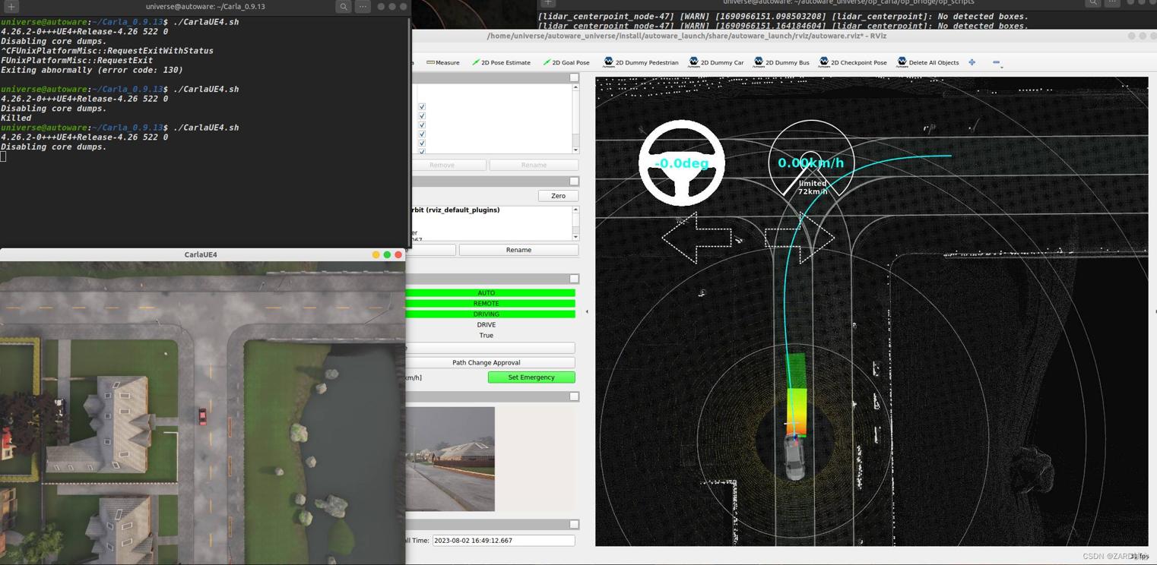
Task: Open the toolbar minus dropdown menu
Action: [x=997, y=63]
